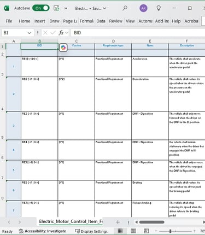
Task: Click the Braking name cell
Action: pos(150,190)
